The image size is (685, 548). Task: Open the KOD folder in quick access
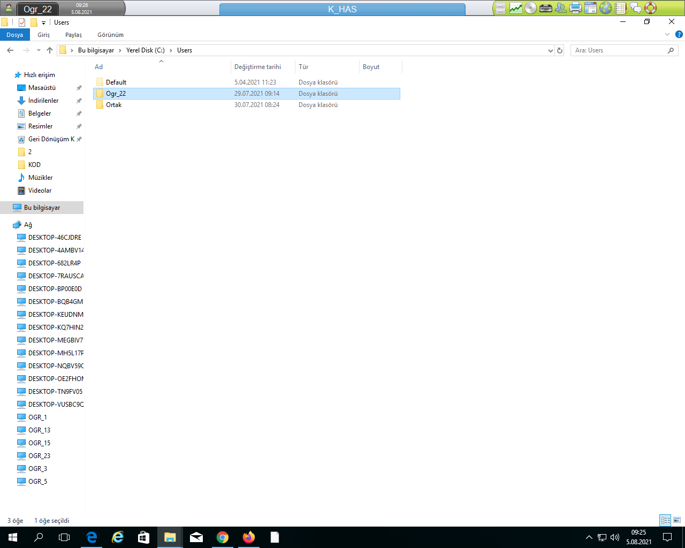coord(34,165)
